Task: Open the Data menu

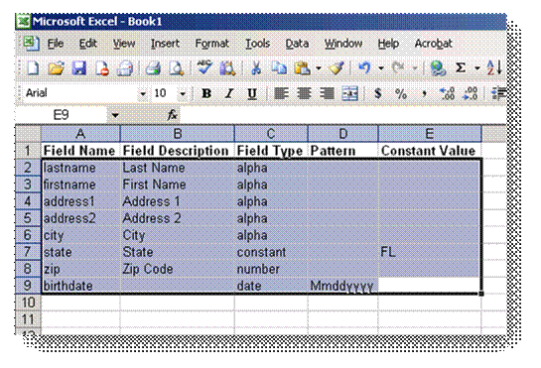Action: [x=297, y=44]
